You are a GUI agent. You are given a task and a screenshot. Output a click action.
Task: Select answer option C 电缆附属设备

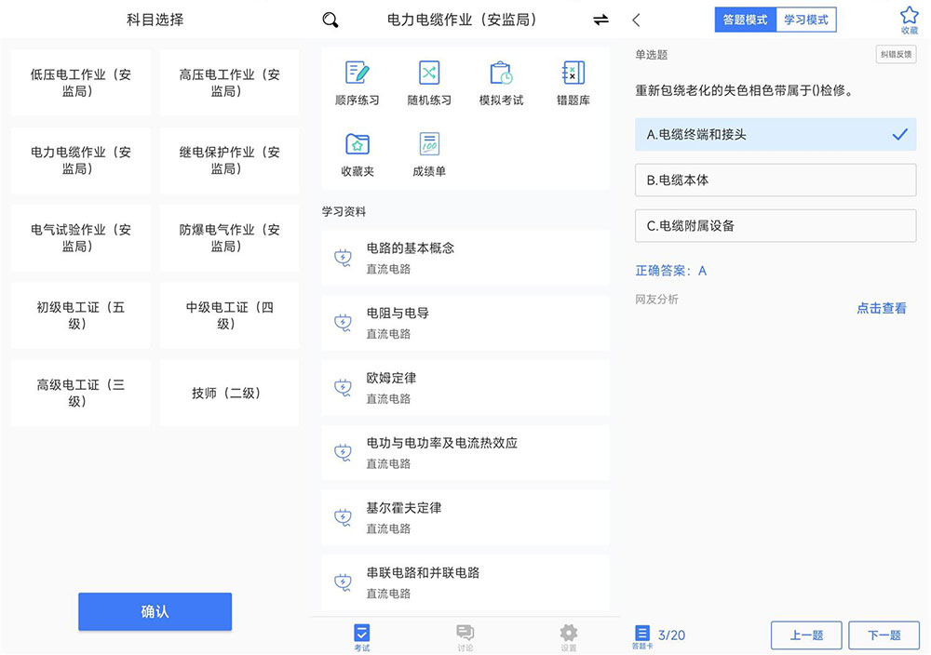(775, 225)
